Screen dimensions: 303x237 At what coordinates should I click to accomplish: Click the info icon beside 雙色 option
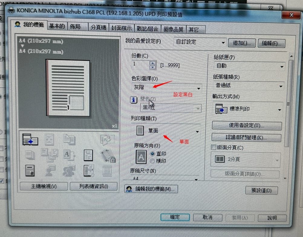(x=133, y=100)
